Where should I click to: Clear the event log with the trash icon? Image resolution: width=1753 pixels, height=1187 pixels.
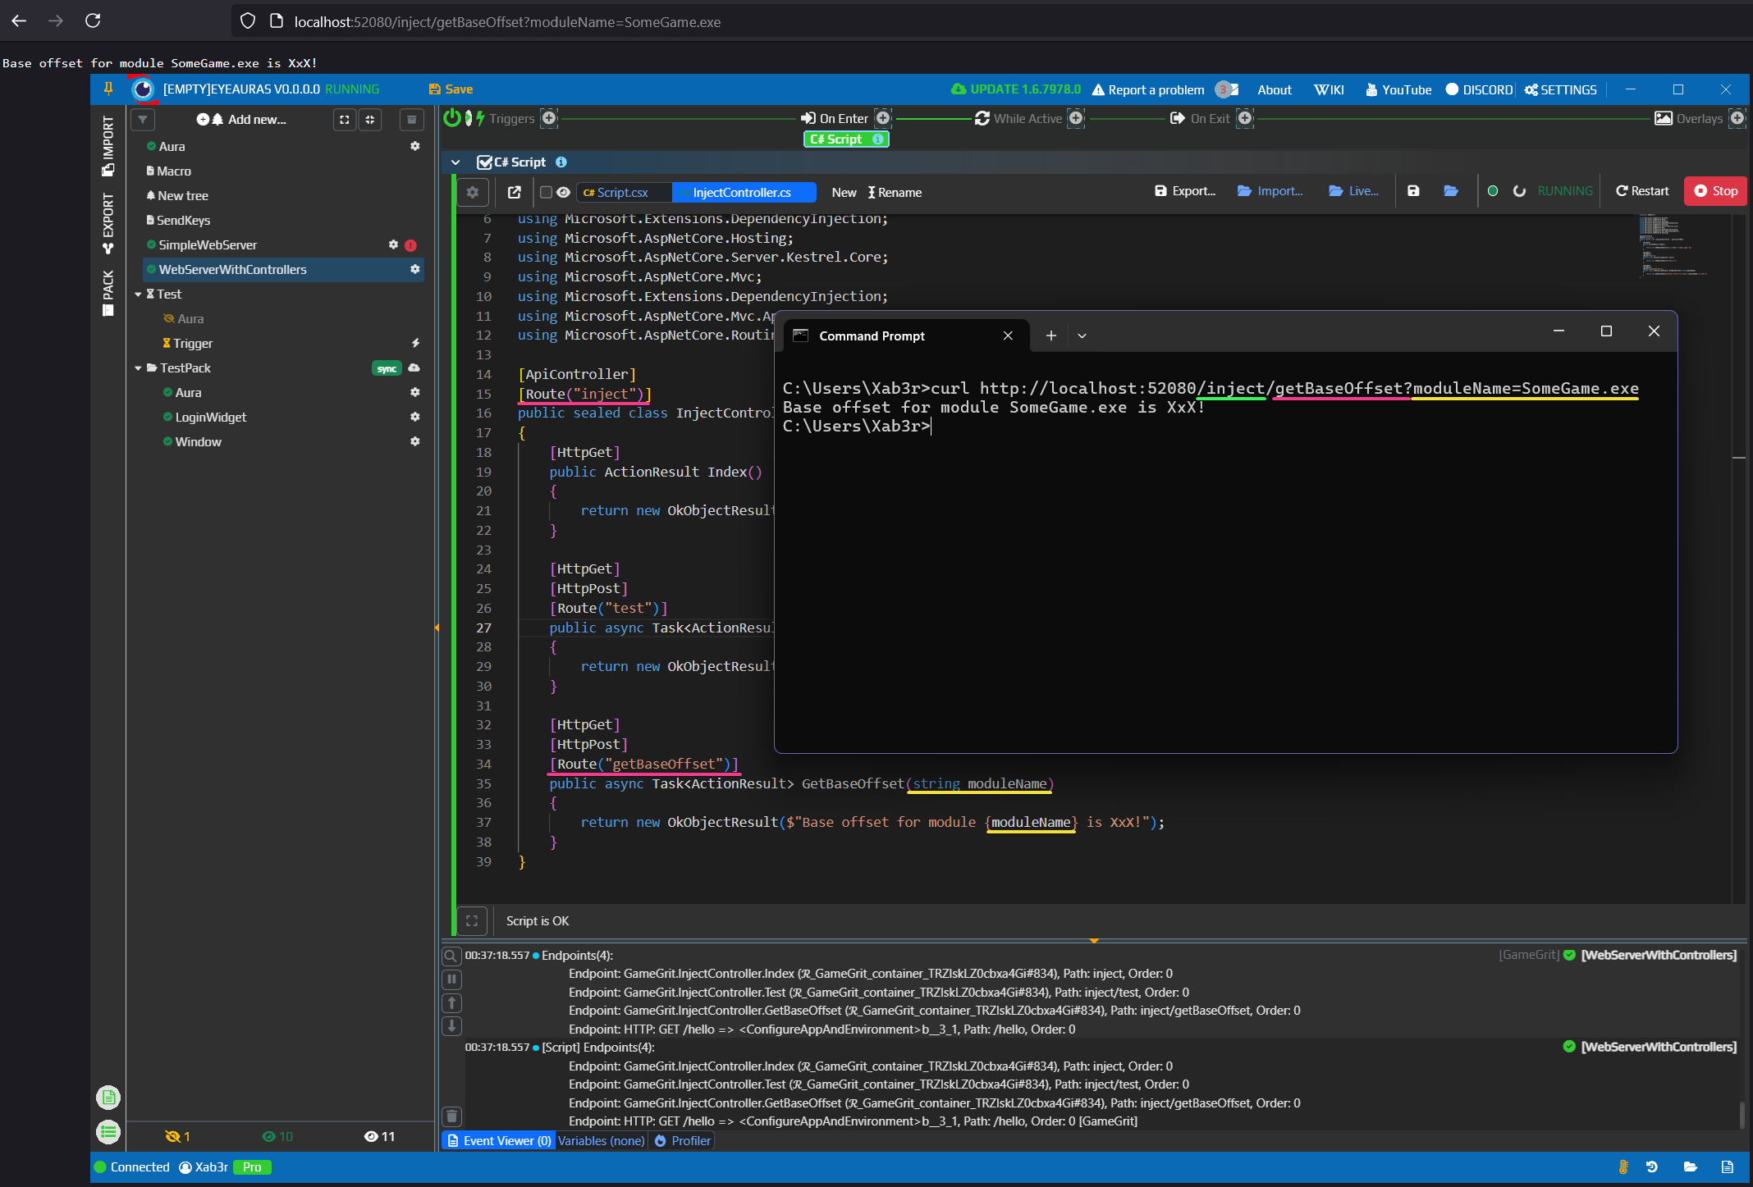click(451, 1116)
